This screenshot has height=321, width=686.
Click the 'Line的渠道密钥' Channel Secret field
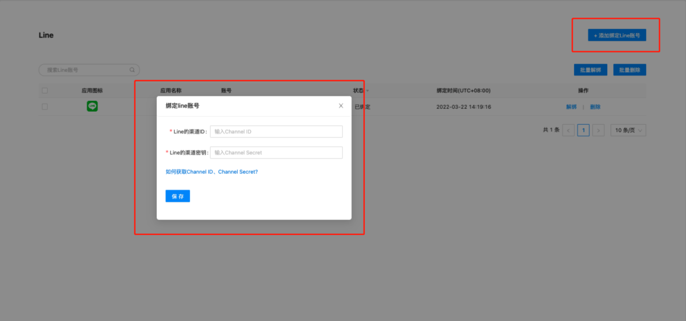click(x=276, y=153)
